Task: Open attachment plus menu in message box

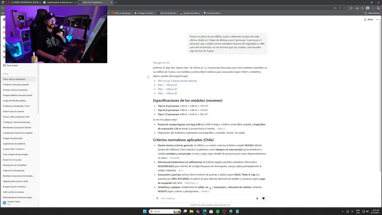Action: tap(157, 198)
